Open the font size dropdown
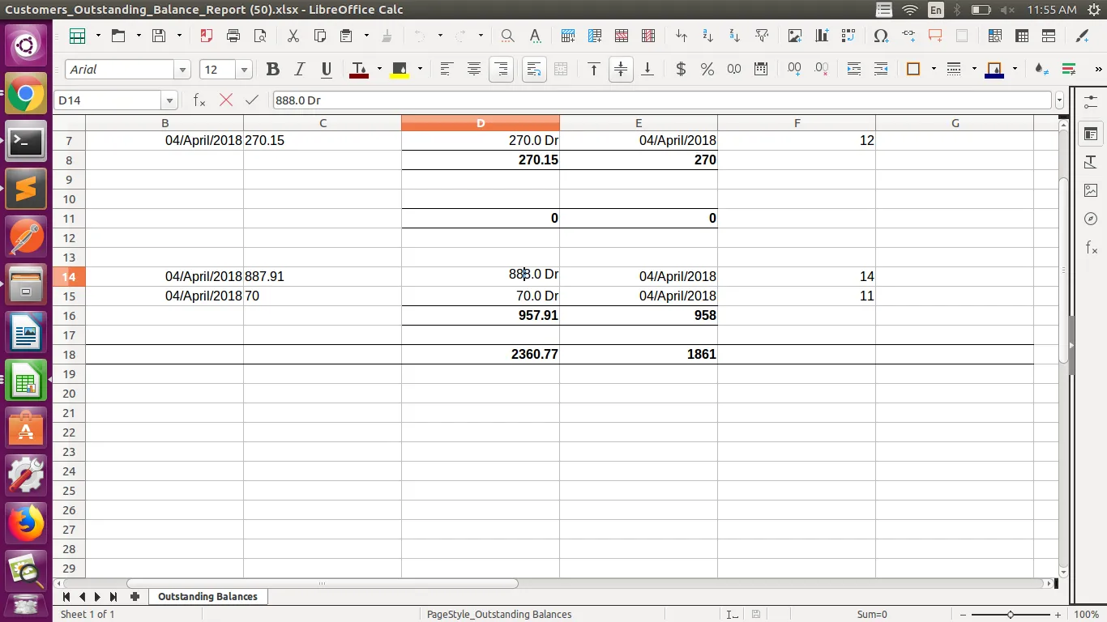The height and width of the screenshot is (622, 1107). (x=244, y=70)
